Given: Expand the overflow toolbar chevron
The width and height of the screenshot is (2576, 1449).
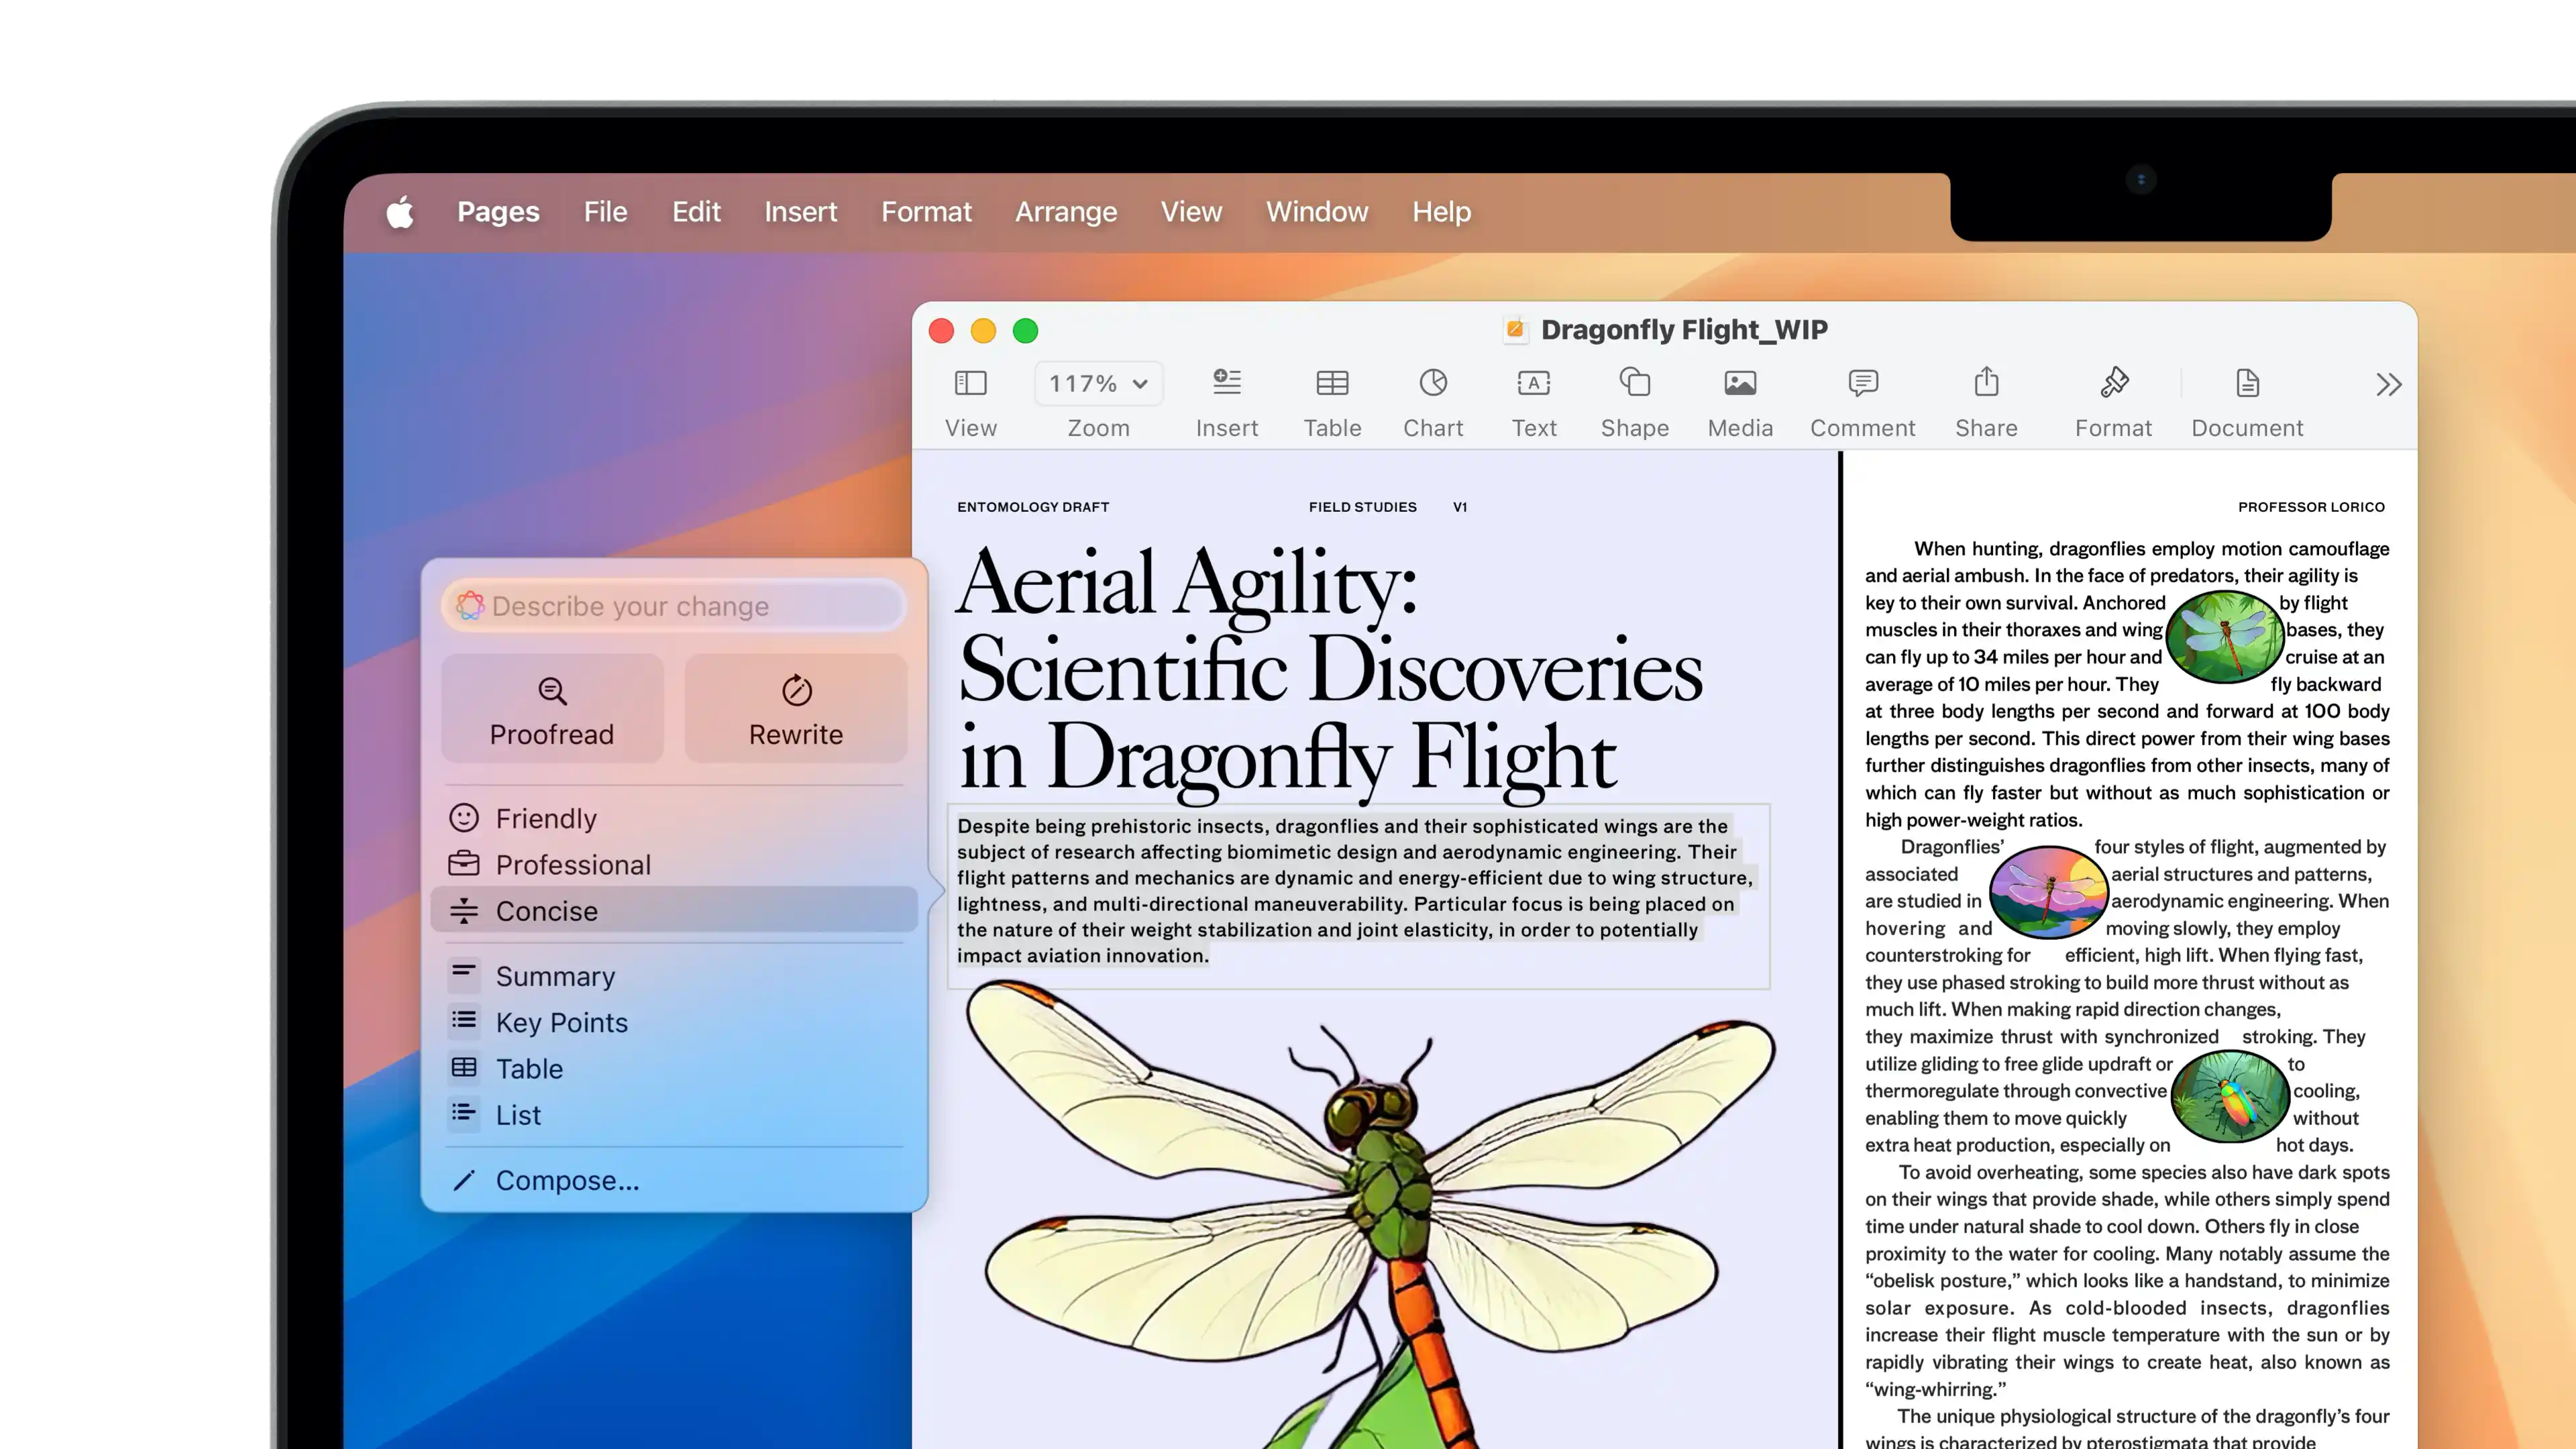Looking at the screenshot, I should click(x=2388, y=384).
